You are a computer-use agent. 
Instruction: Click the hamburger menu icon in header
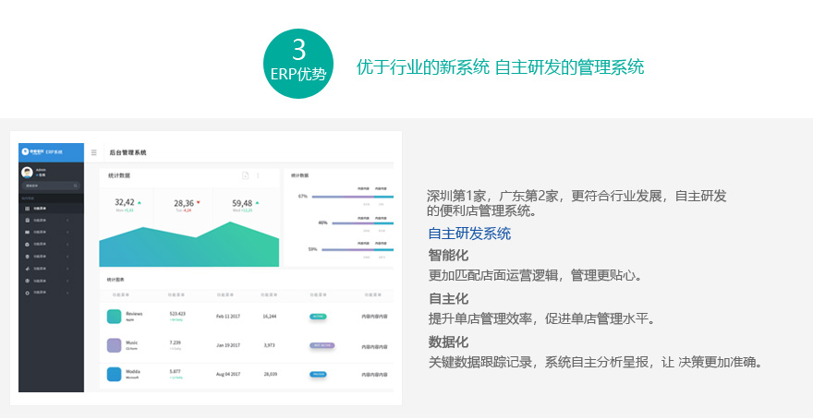point(94,152)
